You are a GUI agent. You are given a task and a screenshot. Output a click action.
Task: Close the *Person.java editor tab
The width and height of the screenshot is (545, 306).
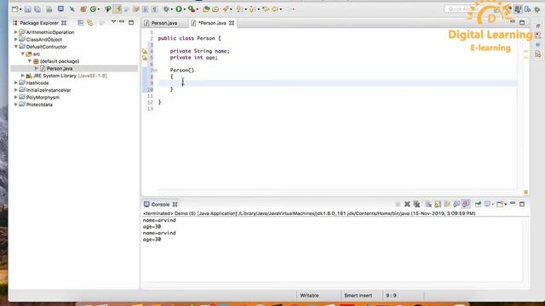[x=232, y=23]
